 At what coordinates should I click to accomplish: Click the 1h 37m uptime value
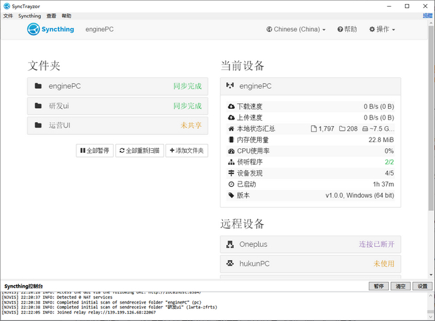[x=383, y=184]
